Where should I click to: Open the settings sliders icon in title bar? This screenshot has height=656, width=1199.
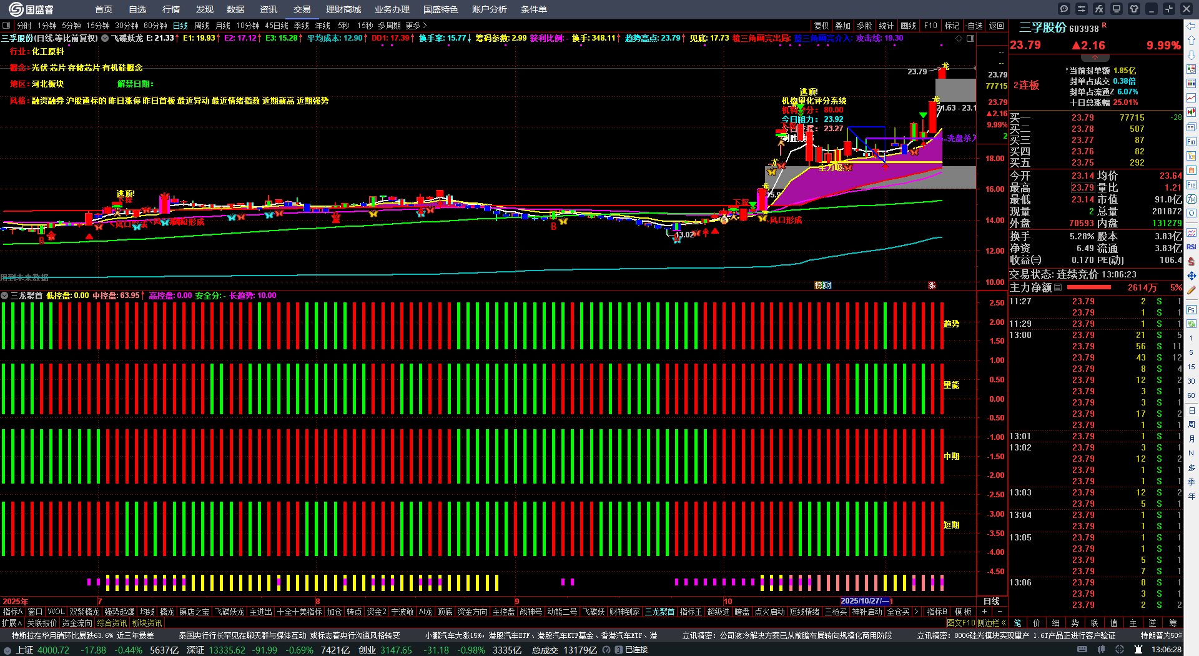coord(1082,9)
